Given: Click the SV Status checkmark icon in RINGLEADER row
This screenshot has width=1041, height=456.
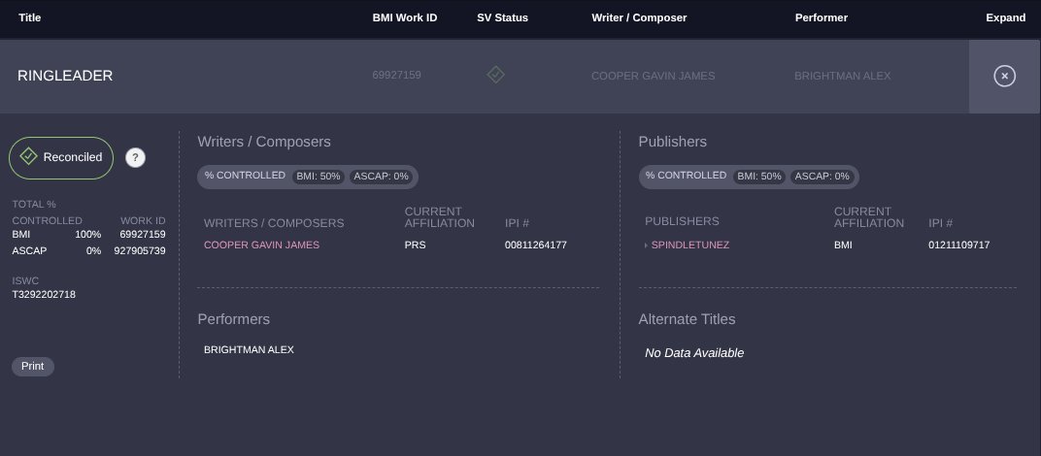Looking at the screenshot, I should click(495, 75).
